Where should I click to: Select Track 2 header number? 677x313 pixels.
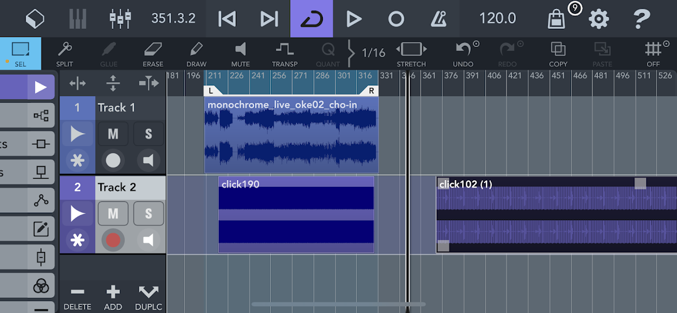[77, 187]
